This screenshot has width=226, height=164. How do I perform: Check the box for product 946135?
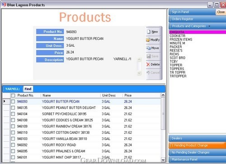[13, 108]
